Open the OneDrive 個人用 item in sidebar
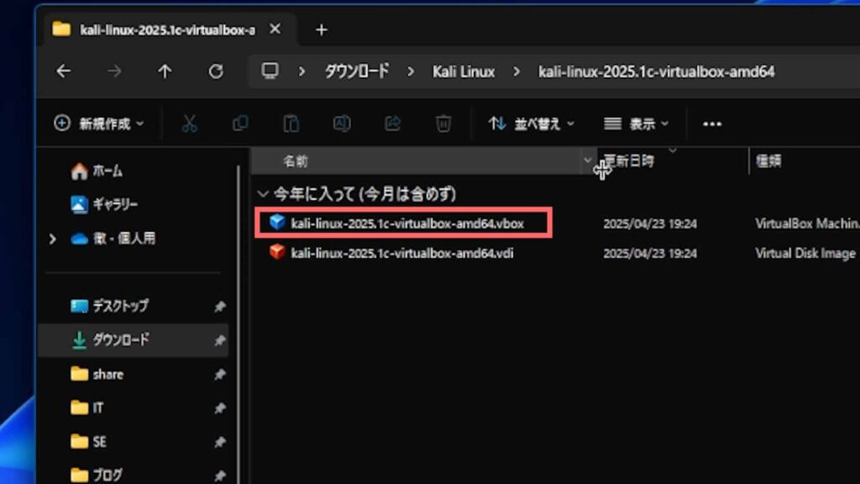This screenshot has width=860, height=484. point(113,239)
